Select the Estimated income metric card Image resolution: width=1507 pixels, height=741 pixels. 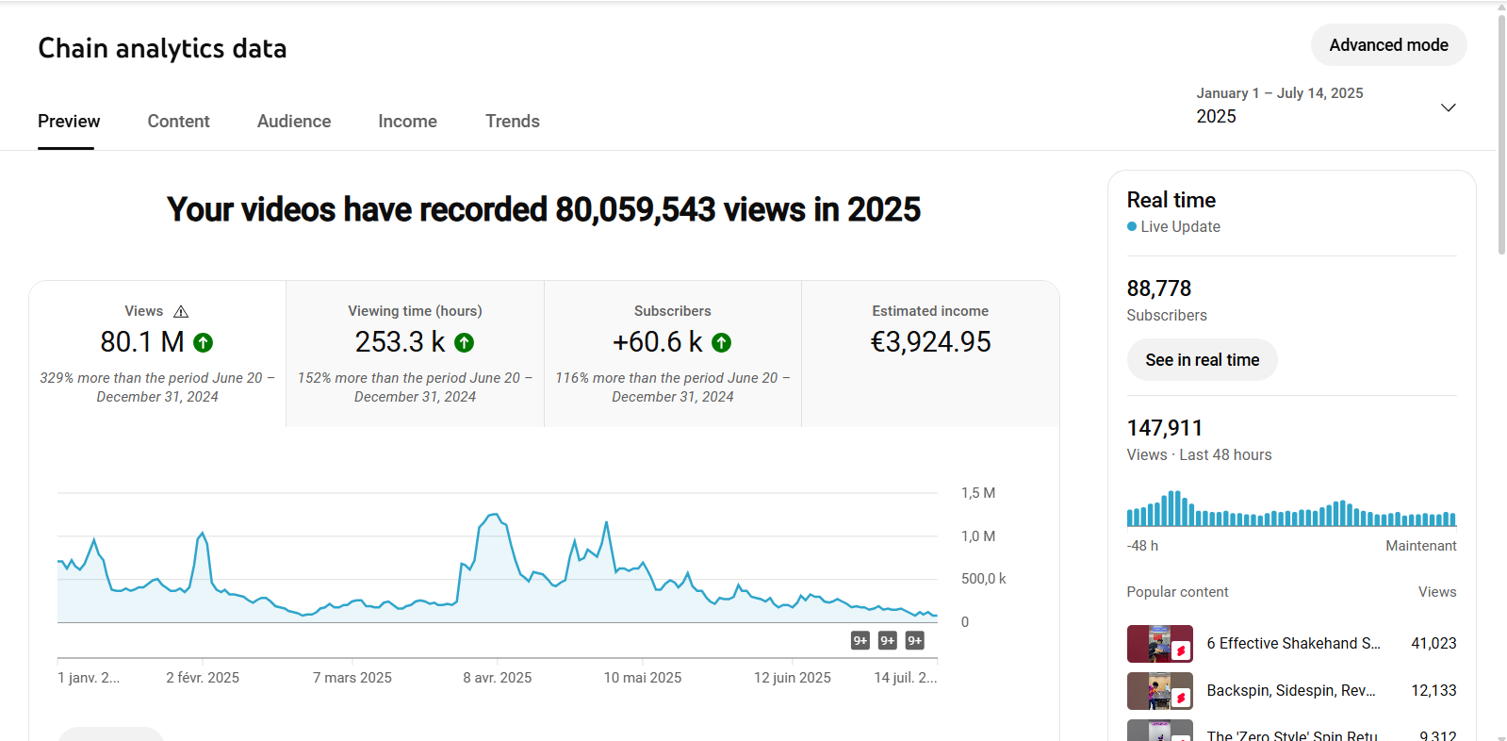[930, 354]
